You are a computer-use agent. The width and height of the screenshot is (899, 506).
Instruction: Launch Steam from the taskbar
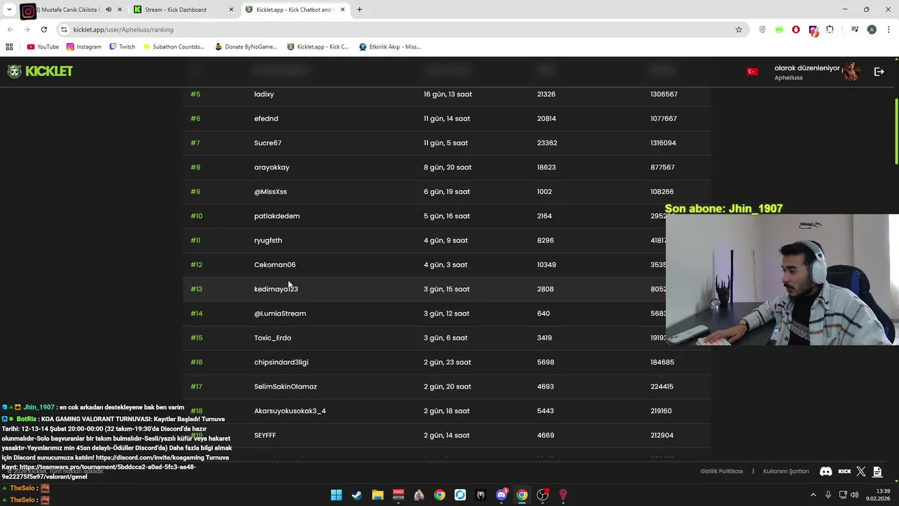(357, 495)
